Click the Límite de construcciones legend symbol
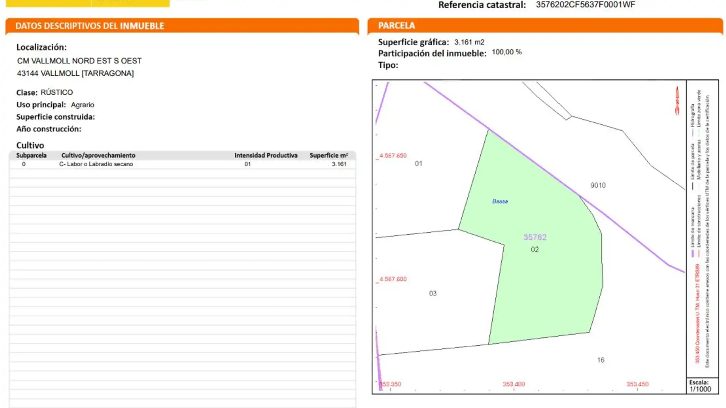This screenshot has width=726, height=408. click(698, 253)
